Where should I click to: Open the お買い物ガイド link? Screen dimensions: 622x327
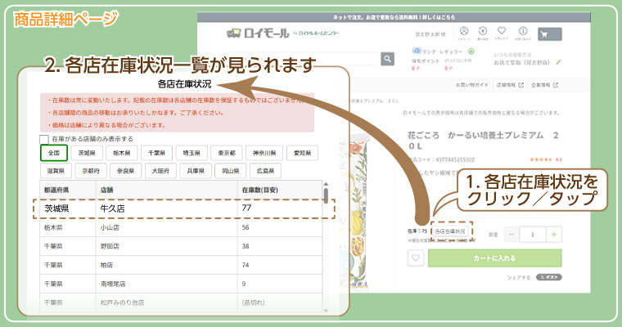pos(471,85)
